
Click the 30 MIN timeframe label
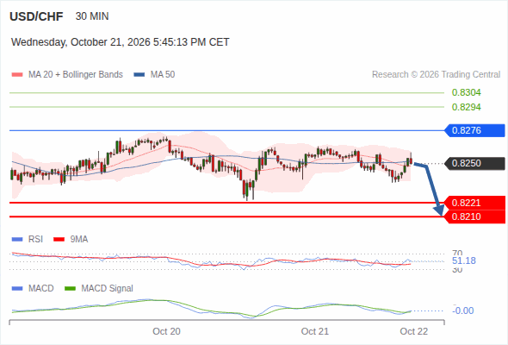(92, 16)
